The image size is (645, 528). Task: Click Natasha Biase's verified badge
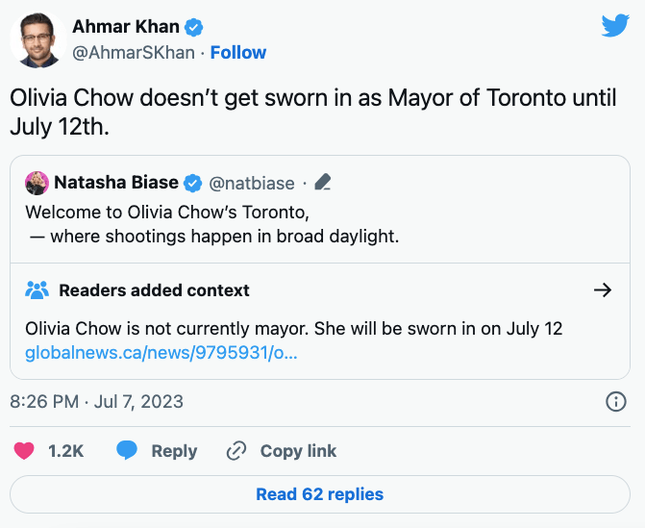[x=193, y=183]
